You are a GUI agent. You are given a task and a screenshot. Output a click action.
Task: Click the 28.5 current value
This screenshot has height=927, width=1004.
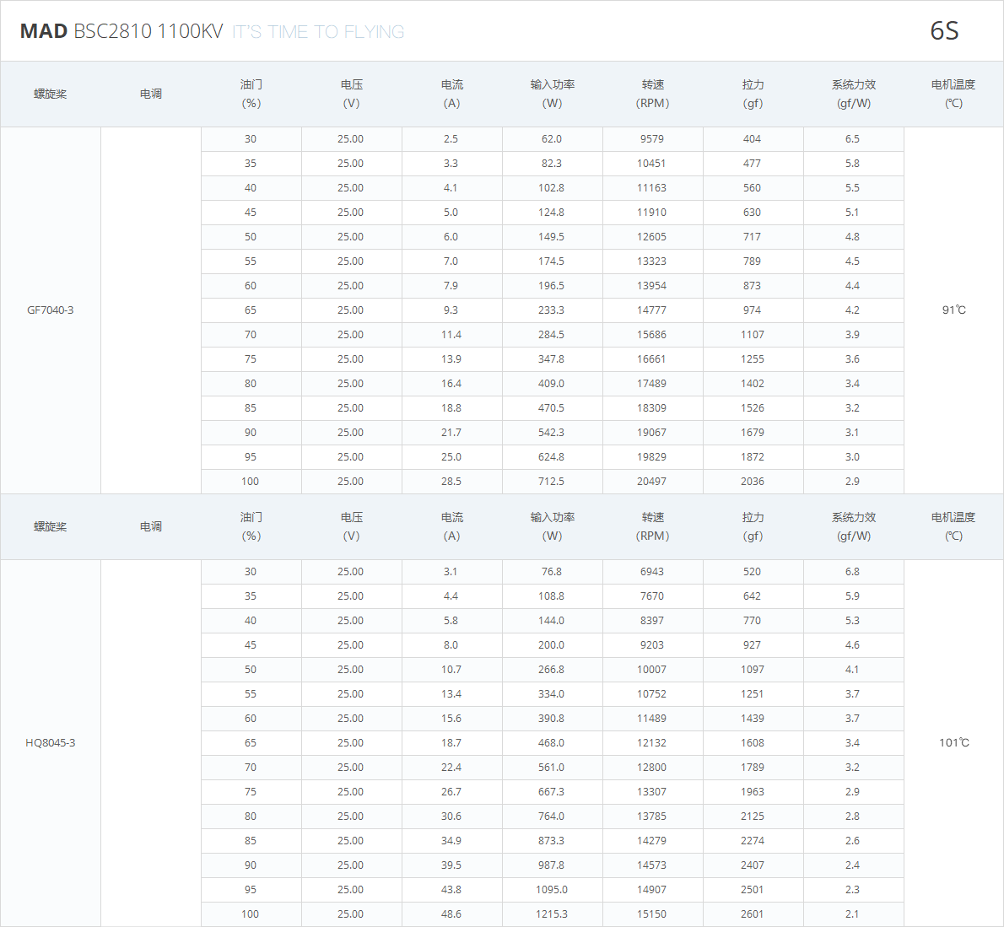(451, 482)
